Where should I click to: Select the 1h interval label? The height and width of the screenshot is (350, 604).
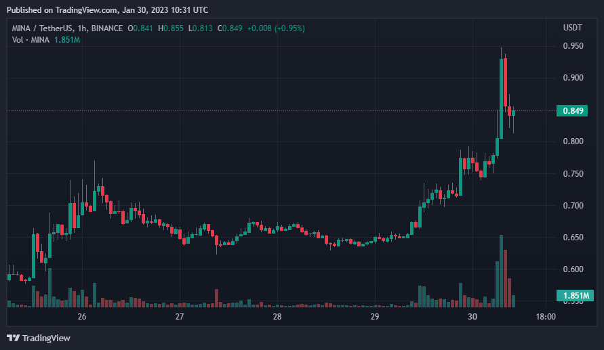tap(81, 28)
